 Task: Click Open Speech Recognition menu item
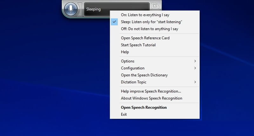pos(155,107)
